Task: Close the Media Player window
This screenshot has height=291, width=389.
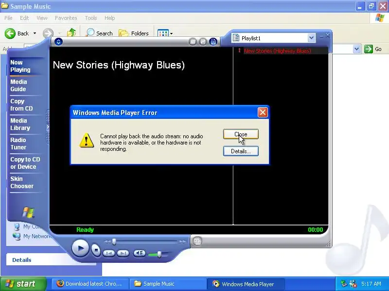Action: point(327,35)
